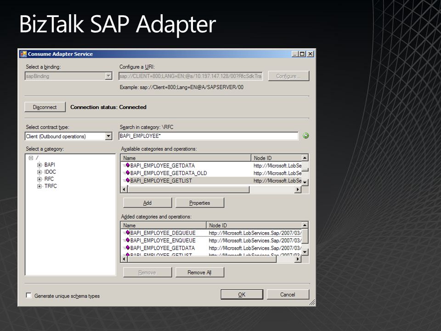Click scroll left arrow of added operations list

(x=124, y=259)
